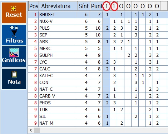The height and width of the screenshot is (134, 168).
Task: Select the PHOS remedy row
Action: pyautogui.click(x=98, y=103)
